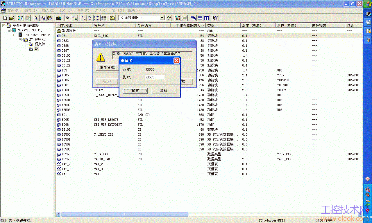This screenshot has width=372, height=223.
Task: Click the horizontal scrollbar thumb of block list
Action: [x=125, y=214]
